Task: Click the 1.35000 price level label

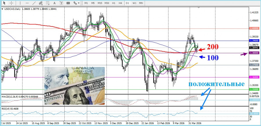Action: click(255, 89)
